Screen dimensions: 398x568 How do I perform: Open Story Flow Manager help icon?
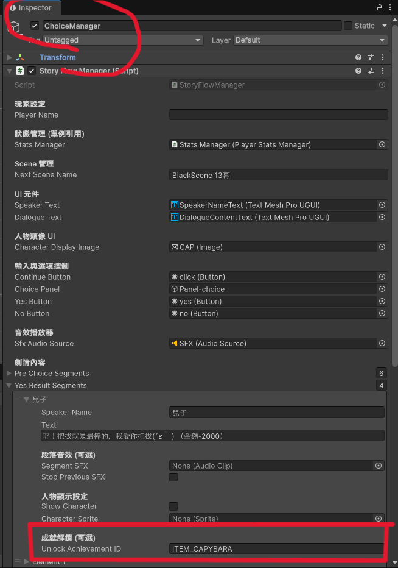click(x=358, y=71)
